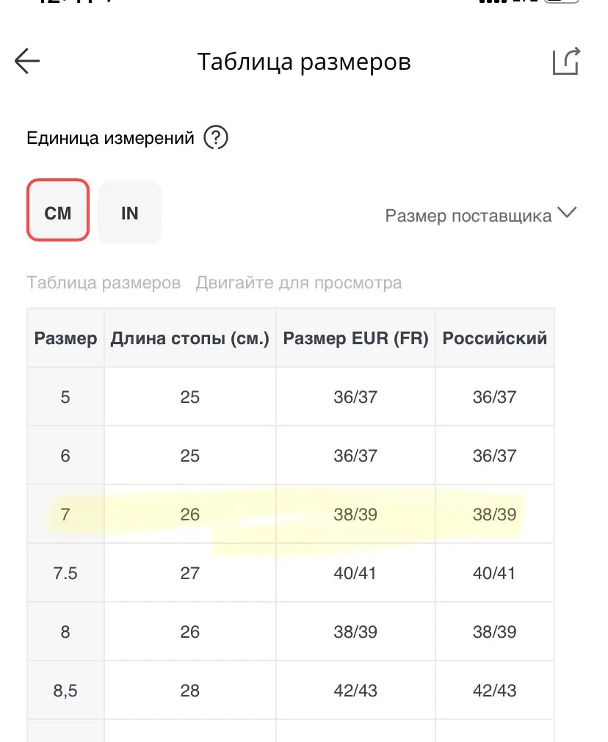This screenshot has height=742, width=608.
Task: Select the size 7.5 row
Action: click(65, 573)
